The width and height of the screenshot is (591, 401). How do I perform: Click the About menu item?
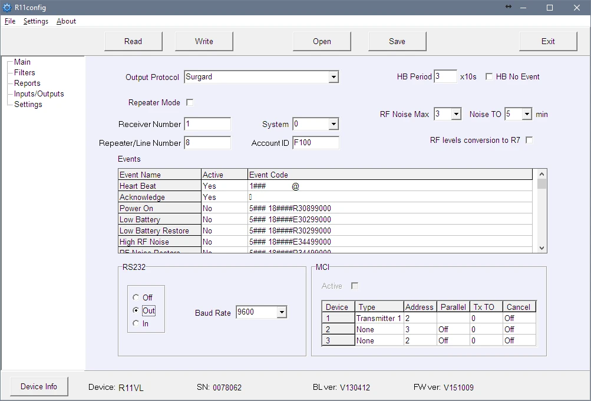click(65, 21)
